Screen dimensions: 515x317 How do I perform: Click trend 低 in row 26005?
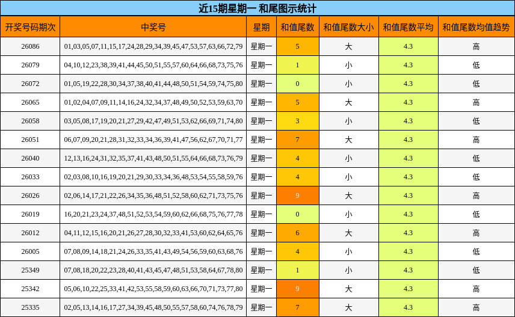point(476,251)
